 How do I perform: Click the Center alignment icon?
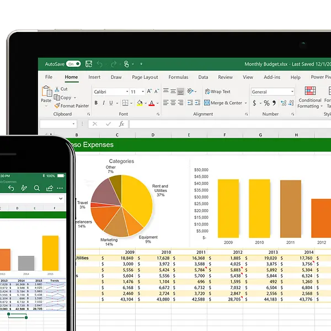pyautogui.click(x=173, y=103)
